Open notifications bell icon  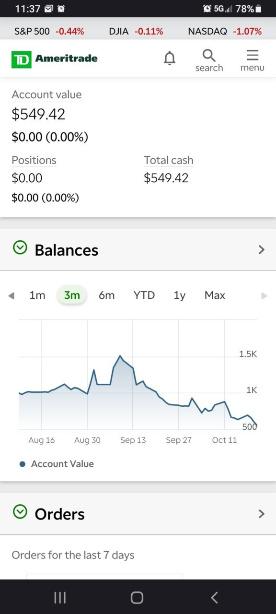click(x=170, y=59)
